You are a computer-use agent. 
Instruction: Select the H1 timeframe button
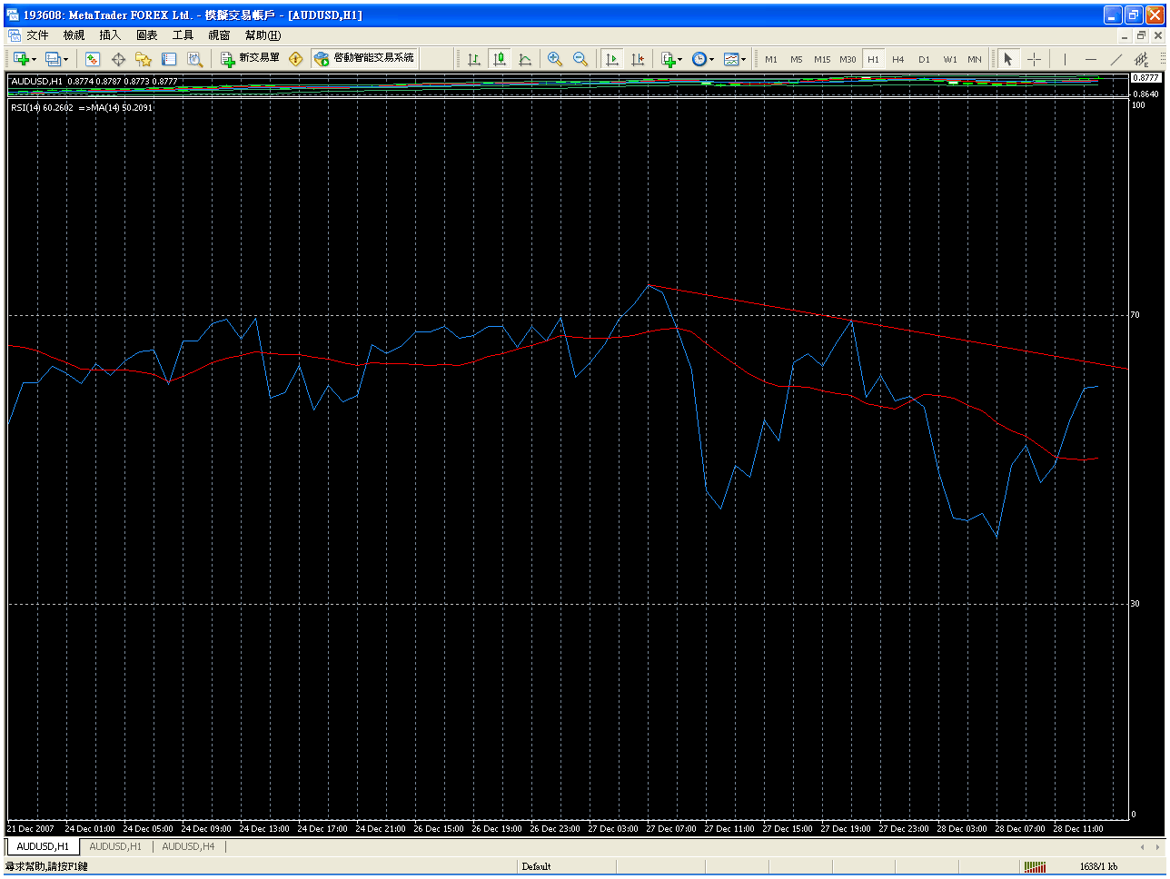click(x=873, y=59)
